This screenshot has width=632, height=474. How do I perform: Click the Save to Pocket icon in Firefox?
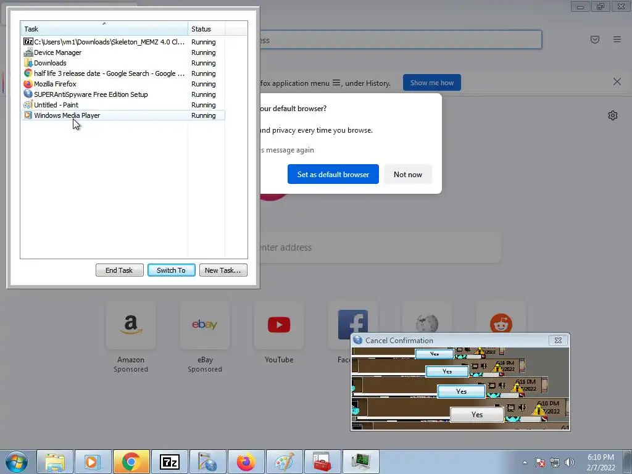pos(595,39)
